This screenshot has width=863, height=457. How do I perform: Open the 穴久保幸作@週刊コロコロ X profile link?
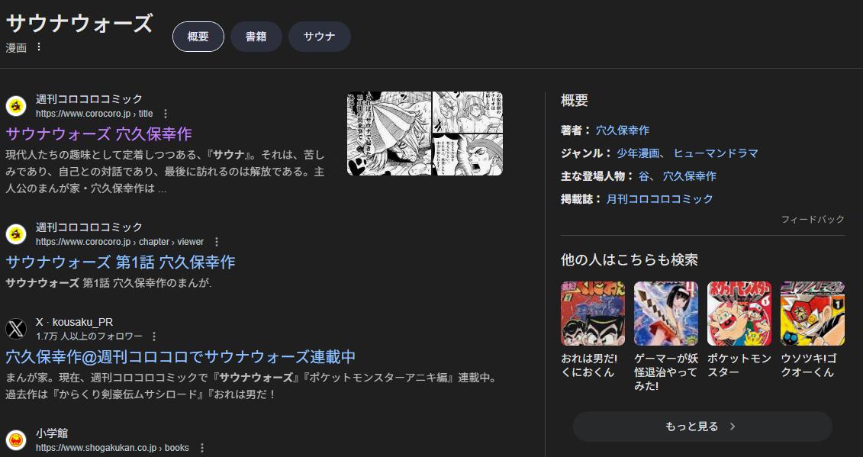[x=181, y=357]
